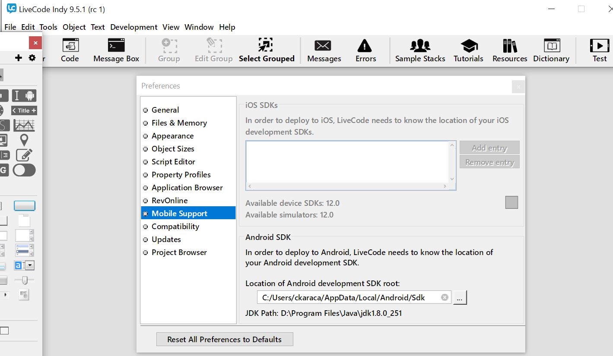613x356 pixels.
Task: Select the combo box control in palette
Action: point(24,265)
